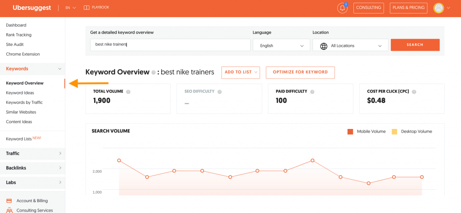Click the Consulting button in header
The height and width of the screenshot is (213, 461).
pos(368,8)
